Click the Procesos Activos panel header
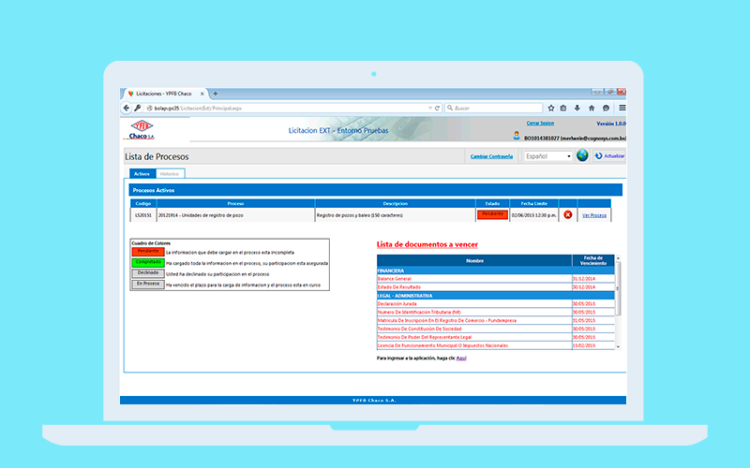The width and height of the screenshot is (750, 468). (376, 190)
